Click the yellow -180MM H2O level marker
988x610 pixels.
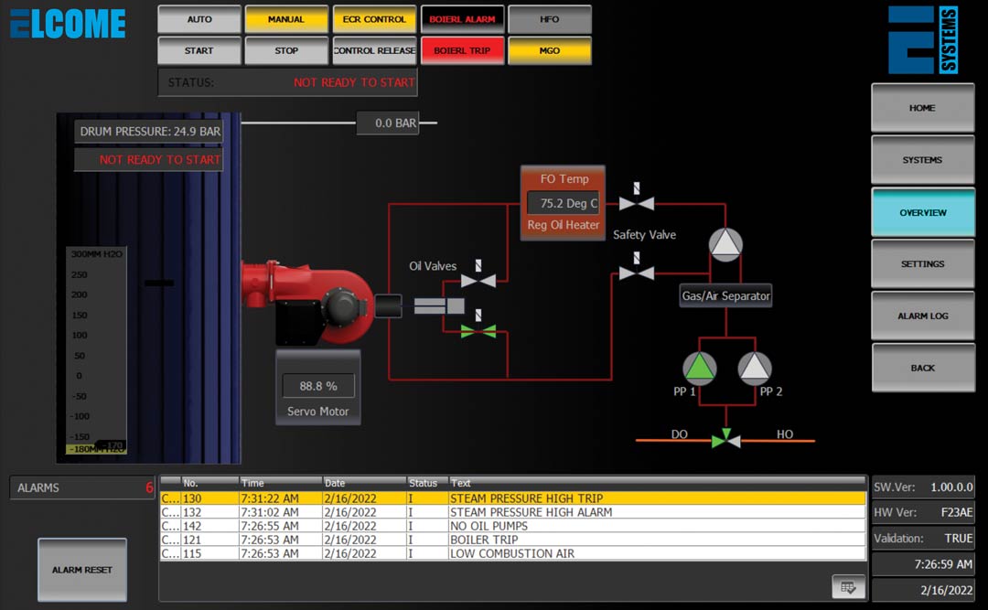(x=96, y=449)
